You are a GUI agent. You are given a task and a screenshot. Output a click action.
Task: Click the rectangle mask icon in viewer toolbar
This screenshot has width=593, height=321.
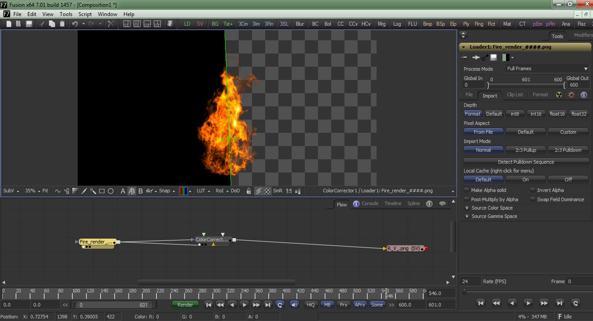(x=102, y=191)
